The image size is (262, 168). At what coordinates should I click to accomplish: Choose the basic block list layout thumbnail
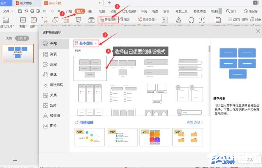click(90, 68)
